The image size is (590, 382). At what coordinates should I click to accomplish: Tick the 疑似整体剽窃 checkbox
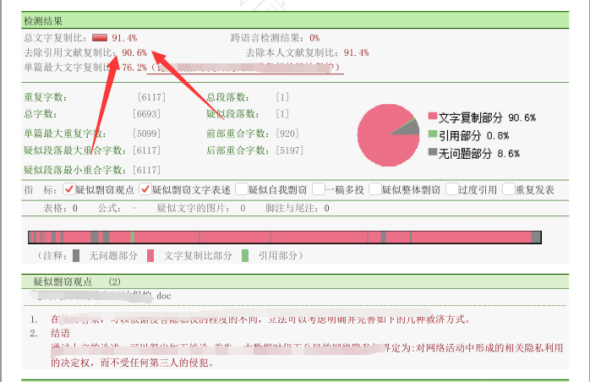pyautogui.click(x=374, y=190)
